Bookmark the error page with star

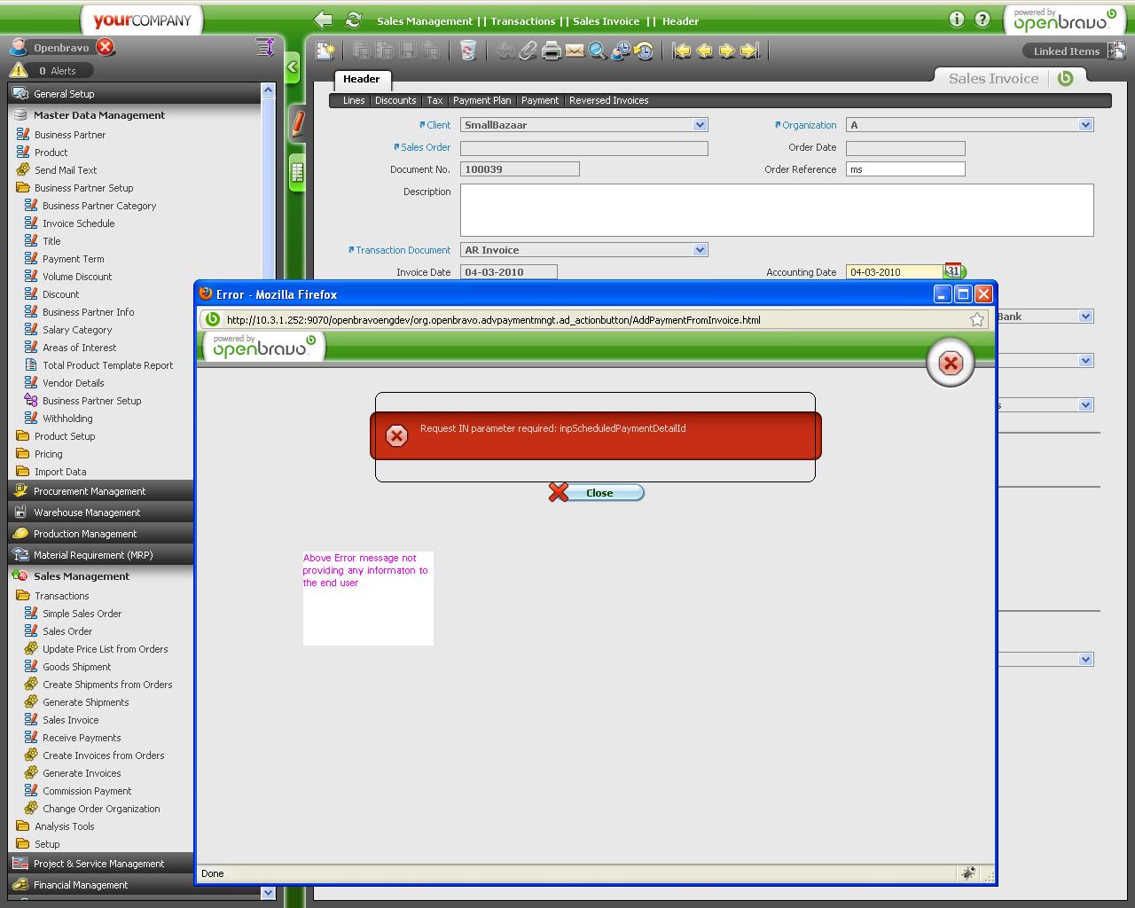click(976, 320)
